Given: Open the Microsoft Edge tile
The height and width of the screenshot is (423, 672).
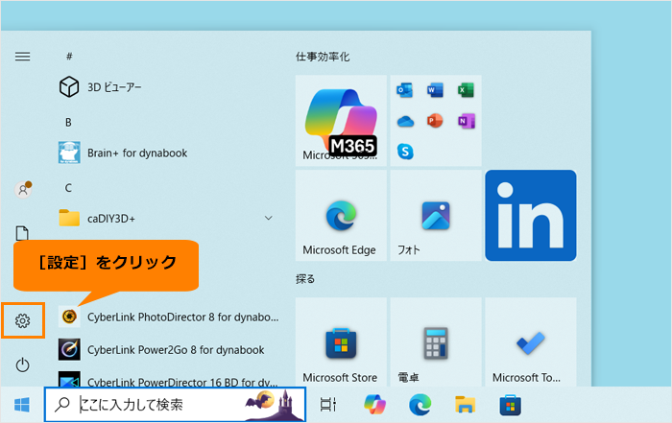Looking at the screenshot, I should tap(341, 216).
